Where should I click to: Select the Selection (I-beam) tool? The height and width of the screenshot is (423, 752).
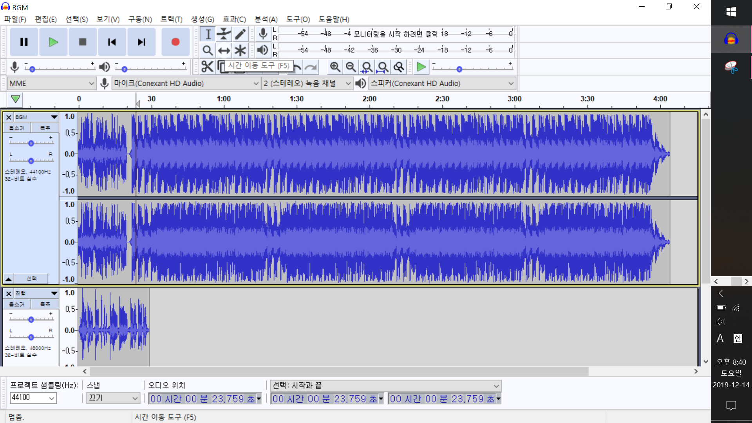click(208, 34)
